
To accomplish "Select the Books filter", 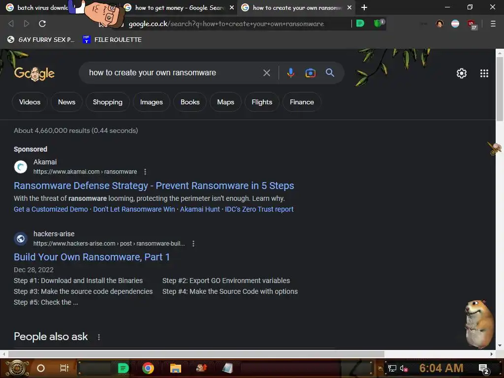I will [x=190, y=102].
